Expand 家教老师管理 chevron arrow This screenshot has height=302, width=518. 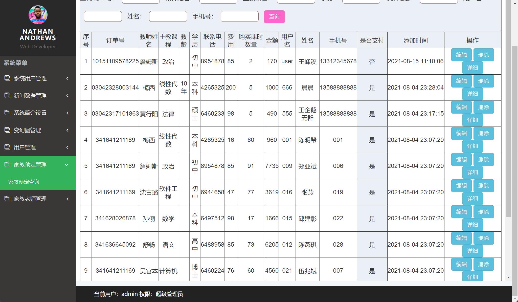click(x=67, y=199)
